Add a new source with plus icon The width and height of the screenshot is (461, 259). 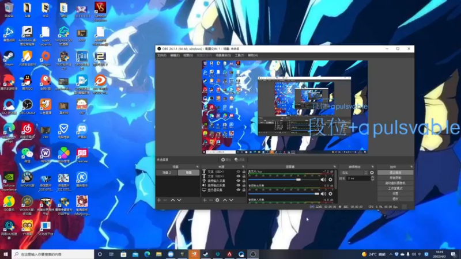point(205,200)
